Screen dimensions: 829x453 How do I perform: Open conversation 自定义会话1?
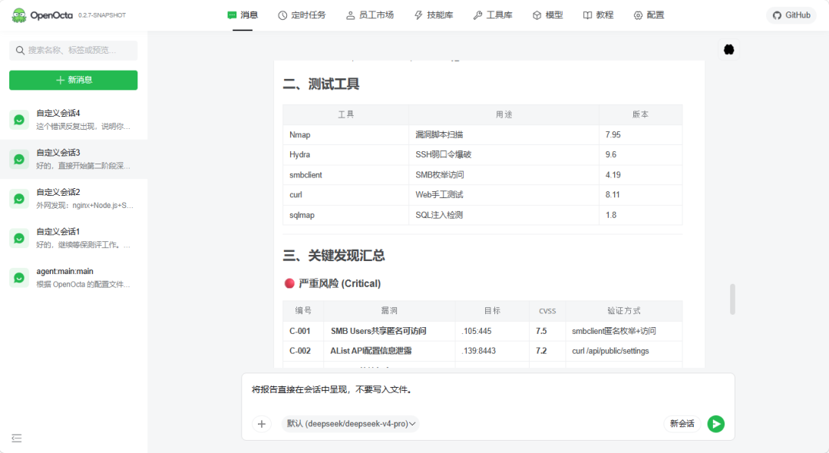[x=74, y=238]
